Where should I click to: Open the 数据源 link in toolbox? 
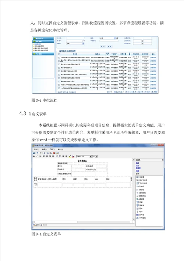tap(138, 168)
